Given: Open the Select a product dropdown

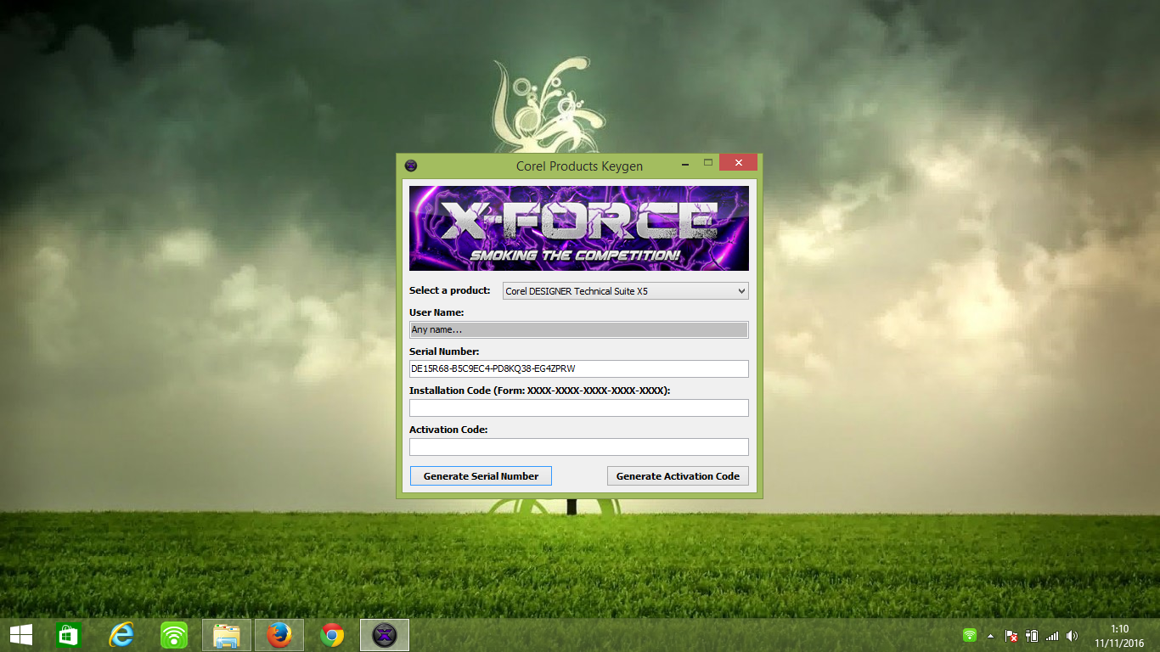Looking at the screenshot, I should tap(625, 291).
